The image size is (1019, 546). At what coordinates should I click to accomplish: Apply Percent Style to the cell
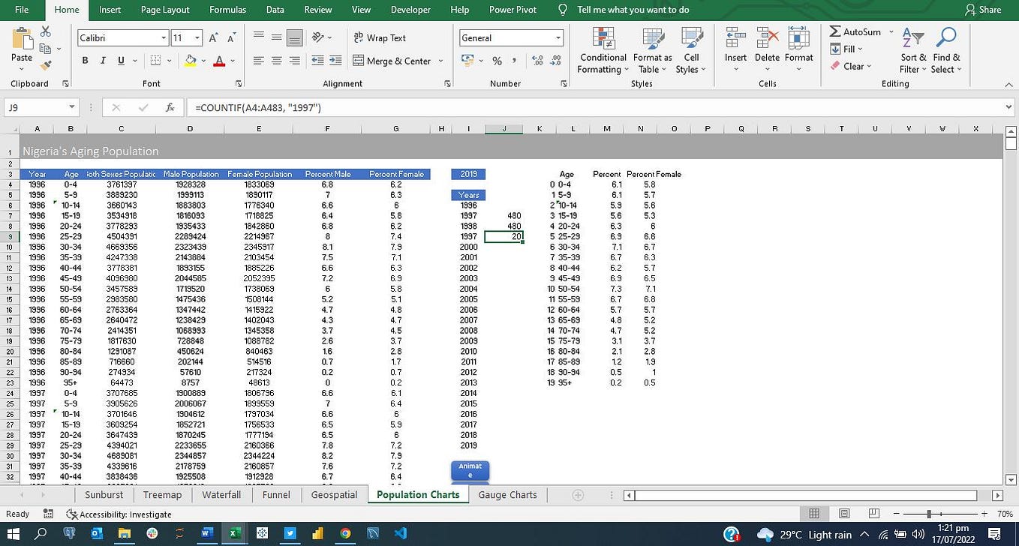(497, 61)
